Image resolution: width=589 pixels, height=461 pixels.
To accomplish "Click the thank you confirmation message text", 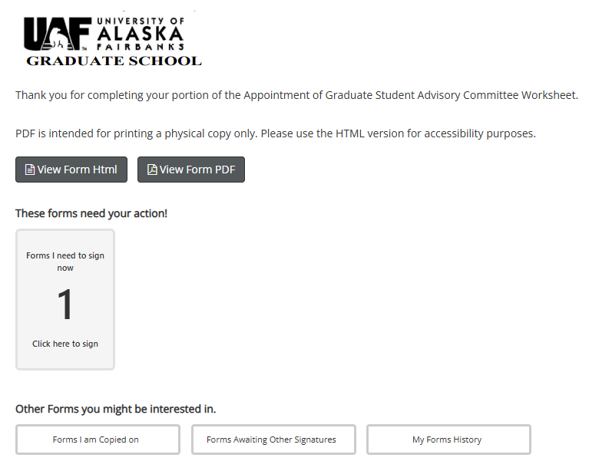I will pyautogui.click(x=296, y=95).
